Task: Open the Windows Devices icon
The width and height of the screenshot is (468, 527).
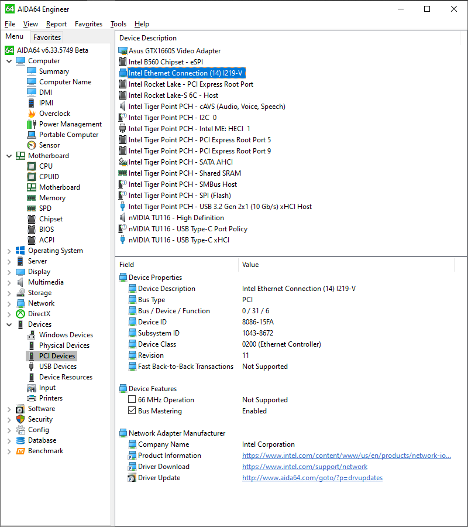Action: coord(32,335)
